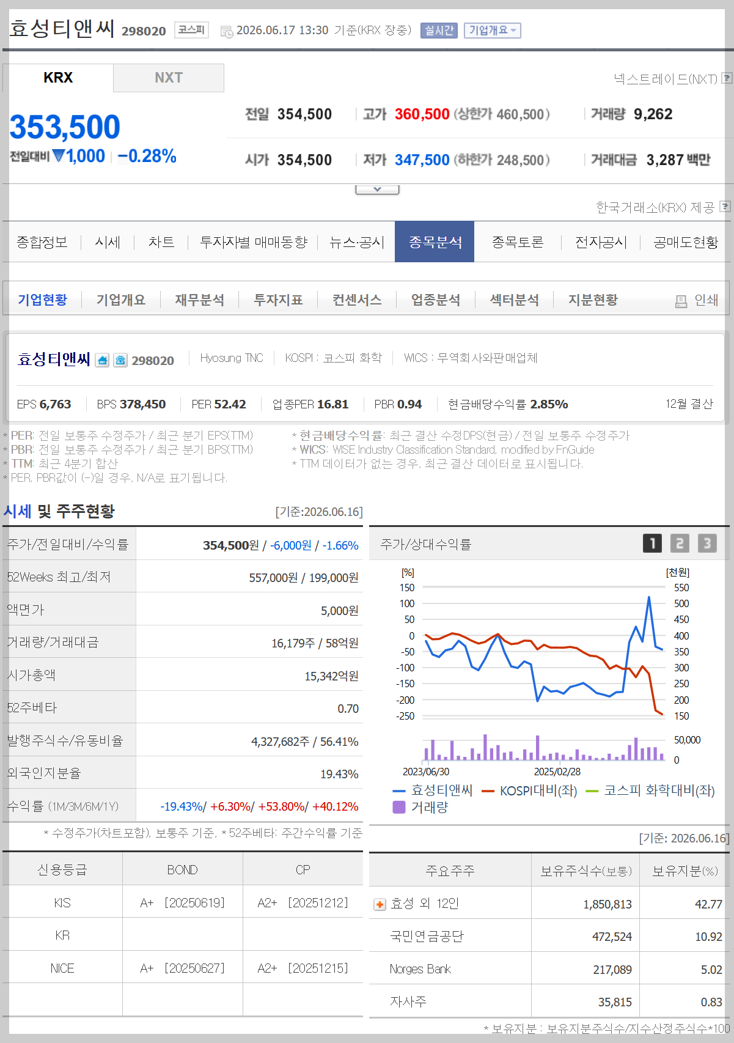
Task: Open the 종합정보 tab
Action: pyautogui.click(x=42, y=242)
